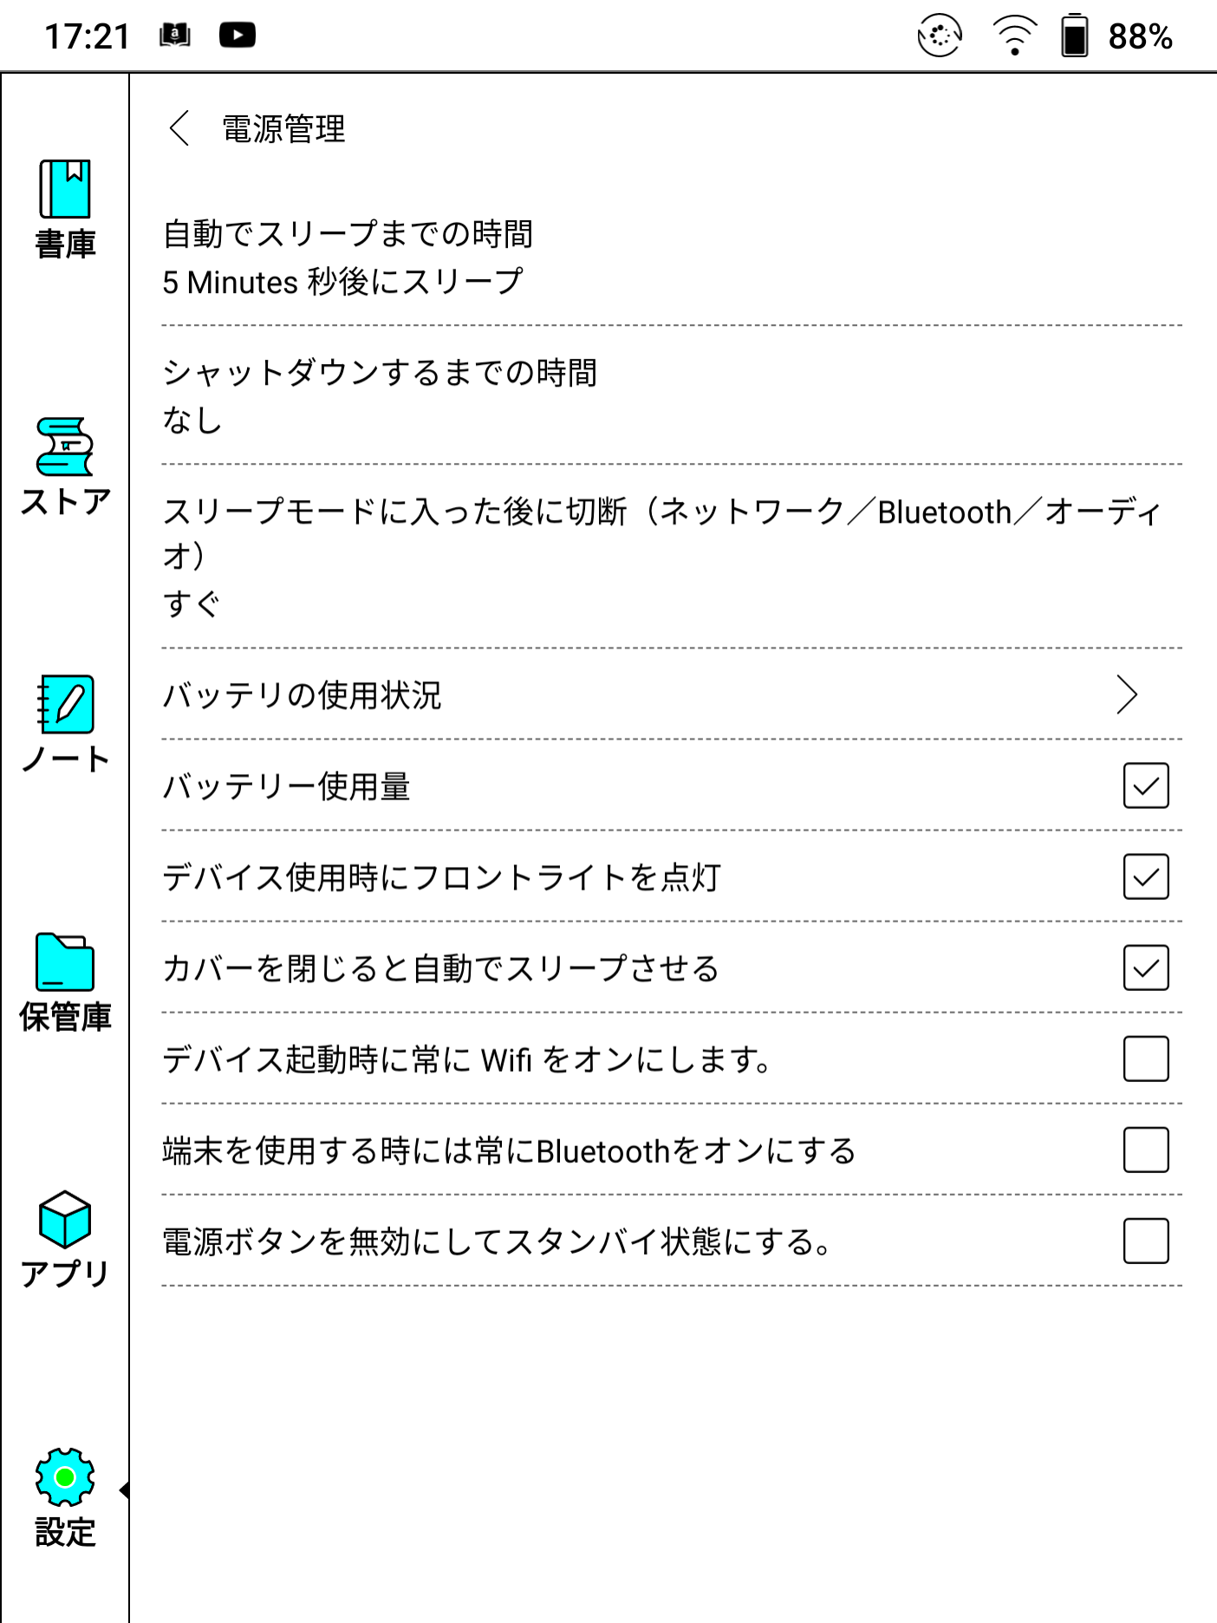Open 自動でスリープまでの時間 setting
Viewport: 1217px width, 1623px height.
pos(672,257)
